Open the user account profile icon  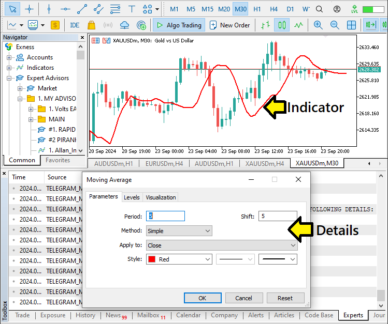point(337,9)
